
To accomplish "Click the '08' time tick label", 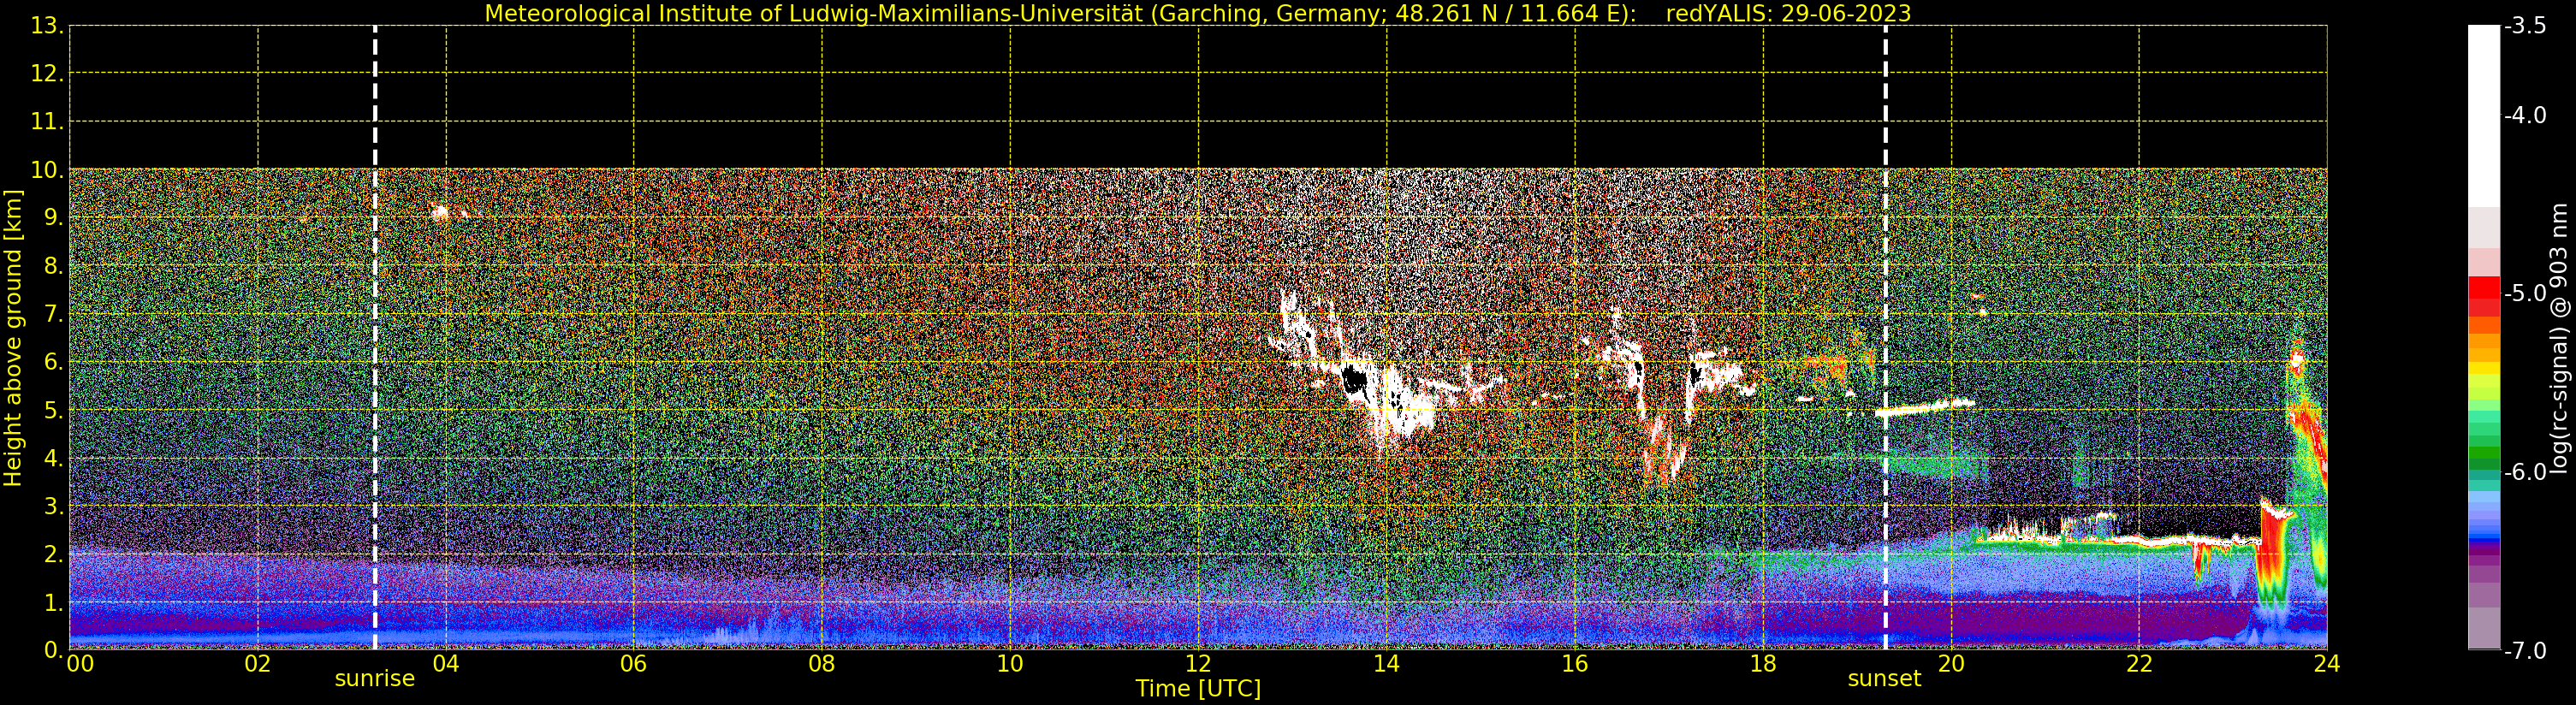I will point(822,664).
